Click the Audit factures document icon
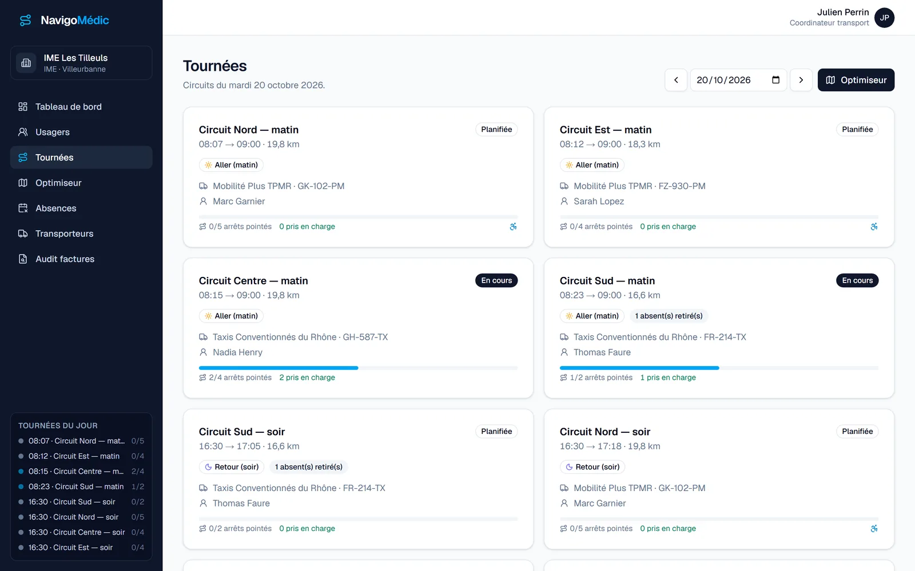Image resolution: width=915 pixels, height=571 pixels. [x=23, y=259]
